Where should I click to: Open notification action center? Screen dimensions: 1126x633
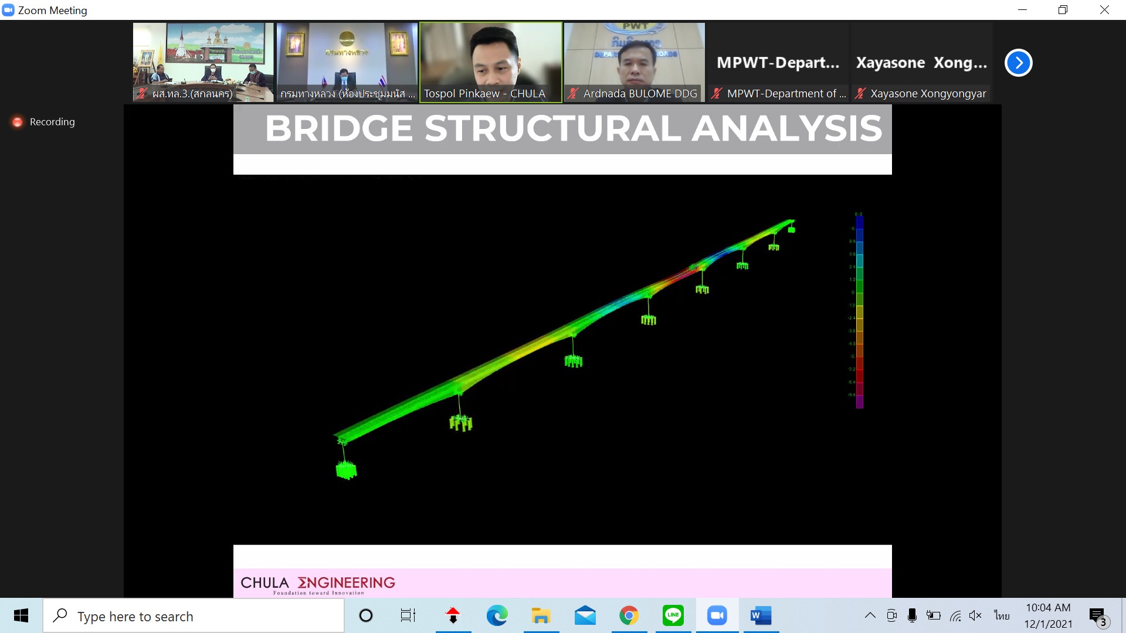click(1097, 616)
